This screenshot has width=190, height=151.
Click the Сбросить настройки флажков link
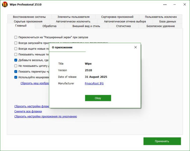coord(32,106)
